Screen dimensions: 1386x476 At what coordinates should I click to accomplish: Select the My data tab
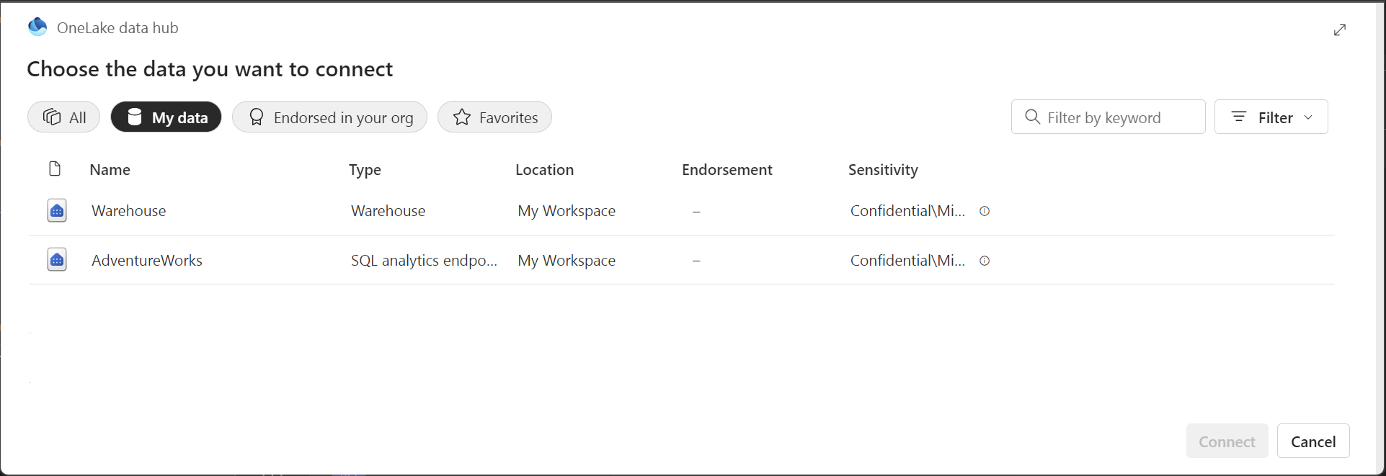166,117
